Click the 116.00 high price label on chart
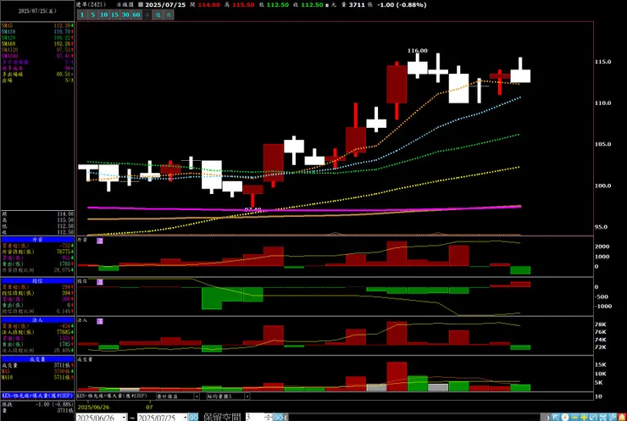 [x=418, y=51]
